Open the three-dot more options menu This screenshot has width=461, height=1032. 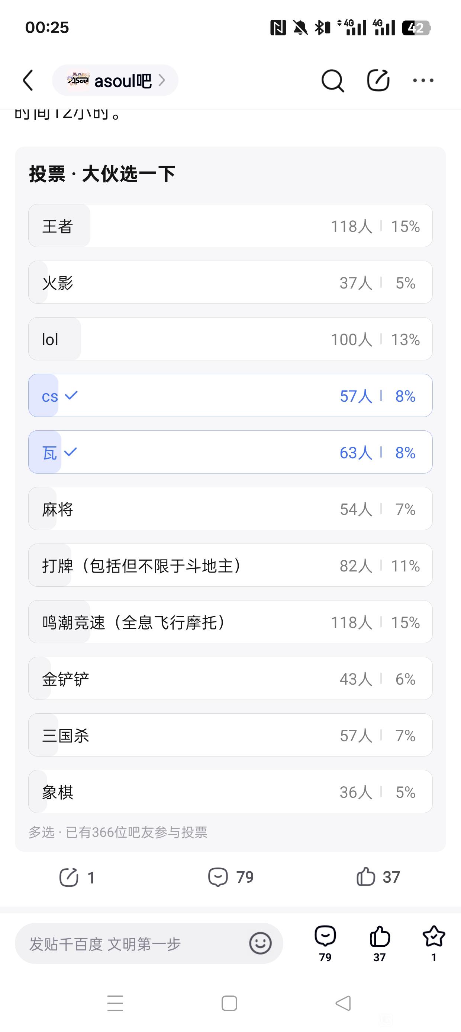423,80
